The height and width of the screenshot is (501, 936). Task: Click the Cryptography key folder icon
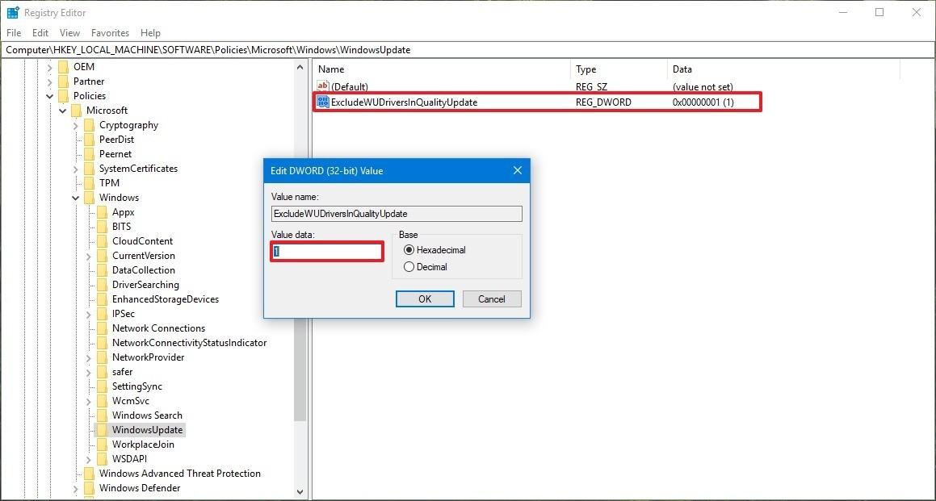(x=89, y=124)
